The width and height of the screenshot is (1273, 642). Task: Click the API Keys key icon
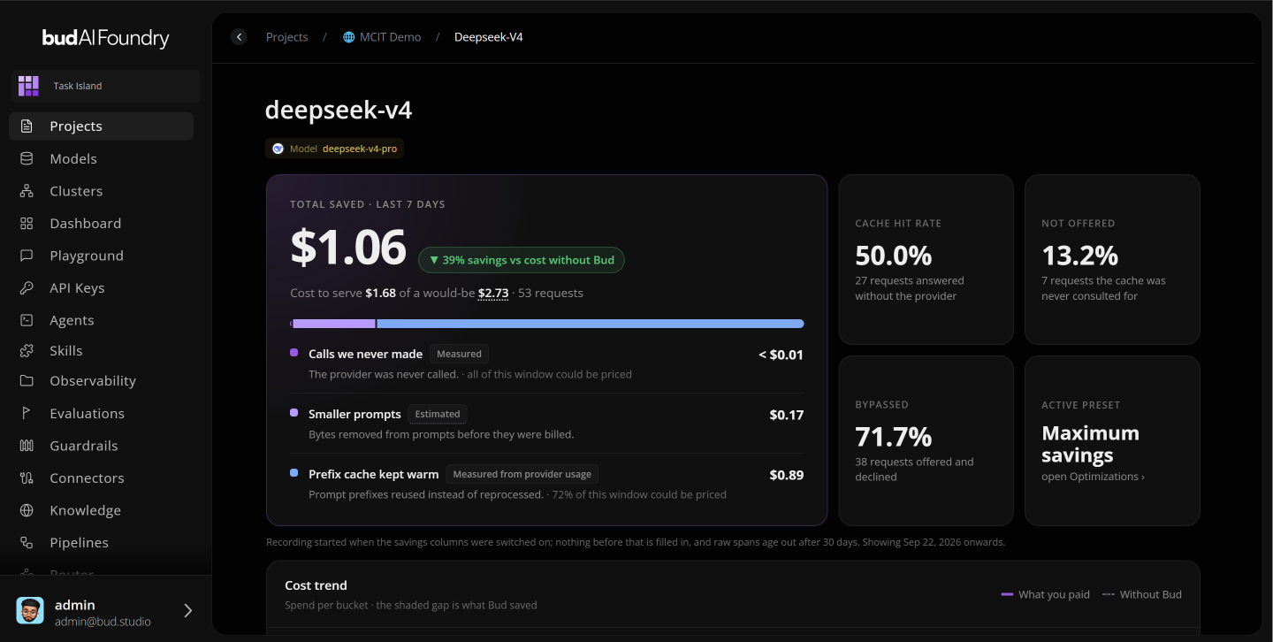[x=27, y=288]
